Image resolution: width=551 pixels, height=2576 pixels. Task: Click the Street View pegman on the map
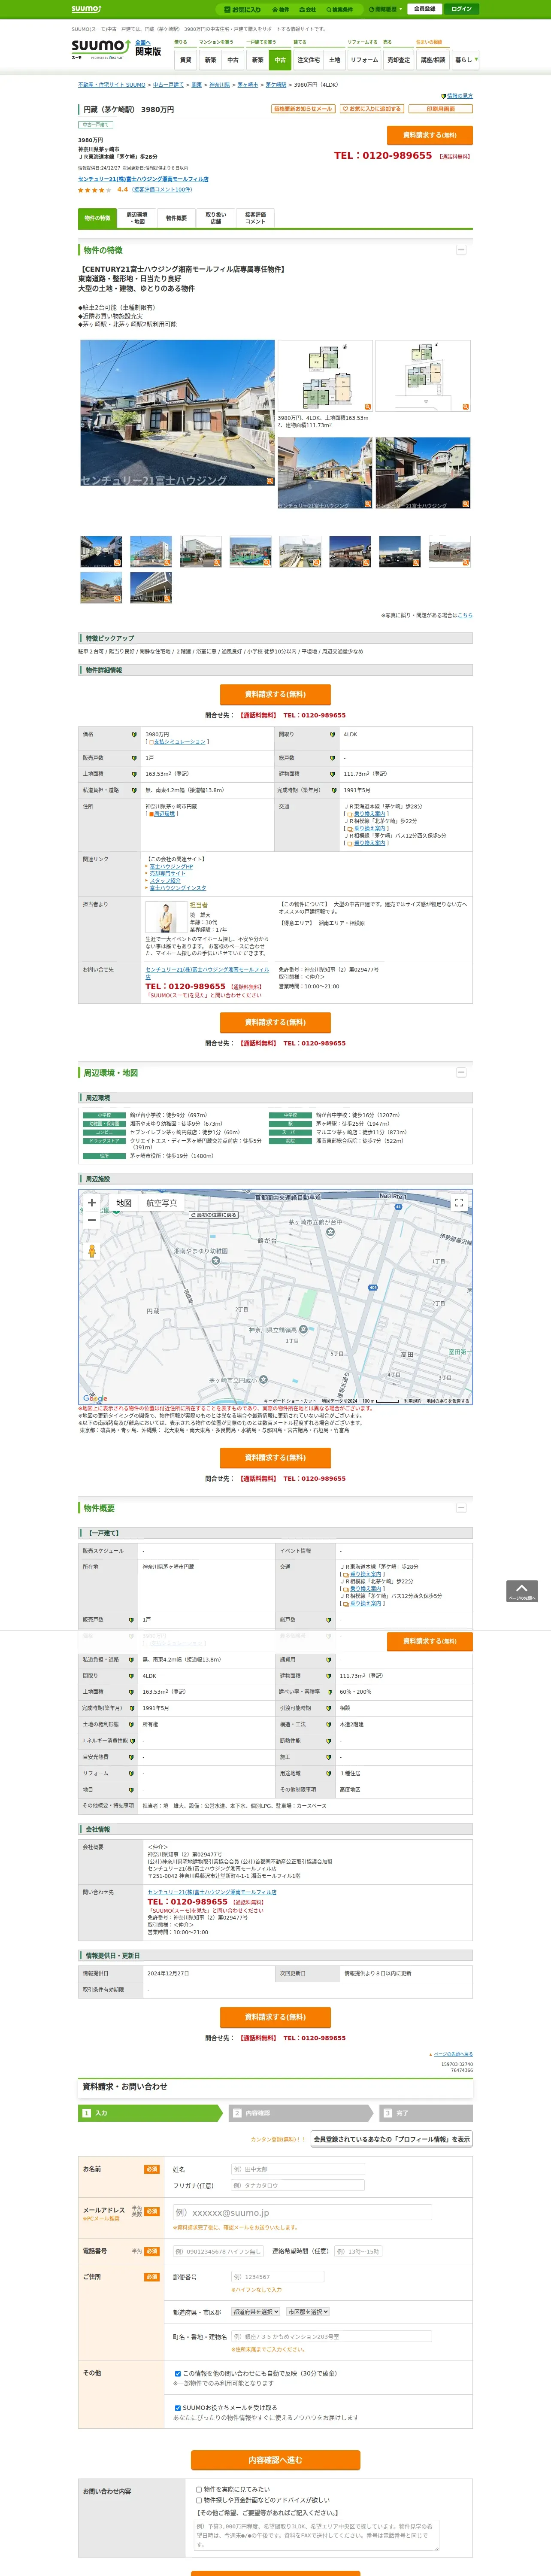click(x=92, y=1251)
